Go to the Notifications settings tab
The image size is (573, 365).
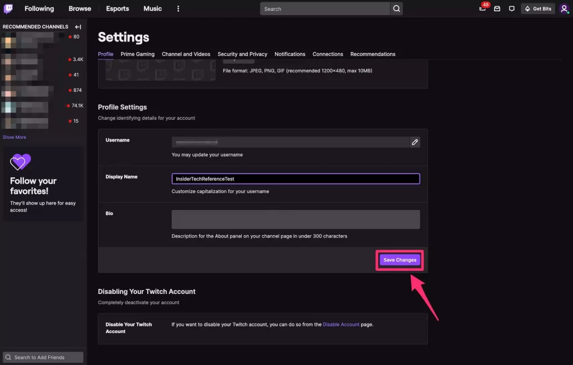point(290,54)
